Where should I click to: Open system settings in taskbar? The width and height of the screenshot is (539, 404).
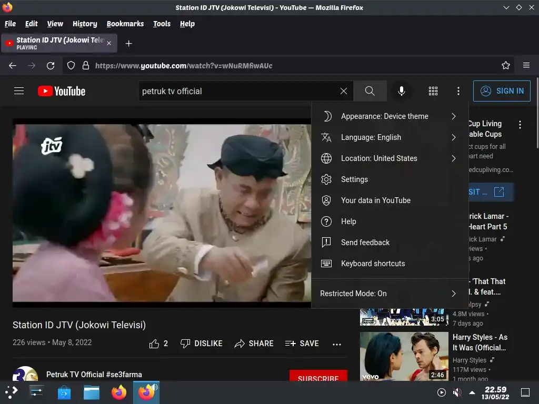click(x=36, y=392)
